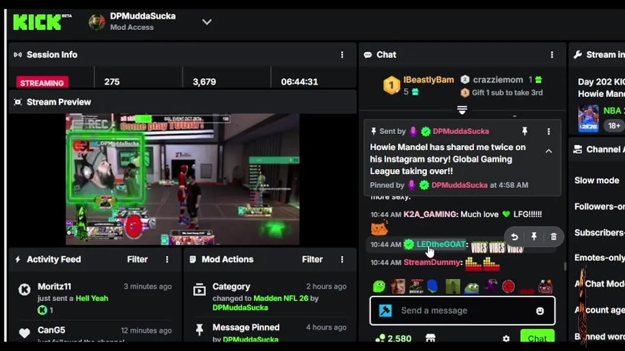The width and height of the screenshot is (625, 351).
Task: Click the pinned Howie Mandel message text
Action: (x=448, y=159)
